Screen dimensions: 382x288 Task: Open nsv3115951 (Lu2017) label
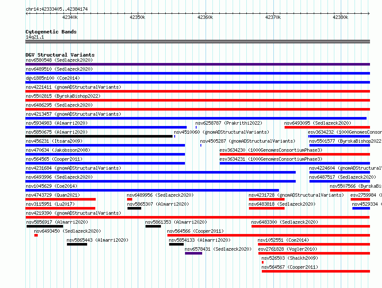(x=50, y=204)
